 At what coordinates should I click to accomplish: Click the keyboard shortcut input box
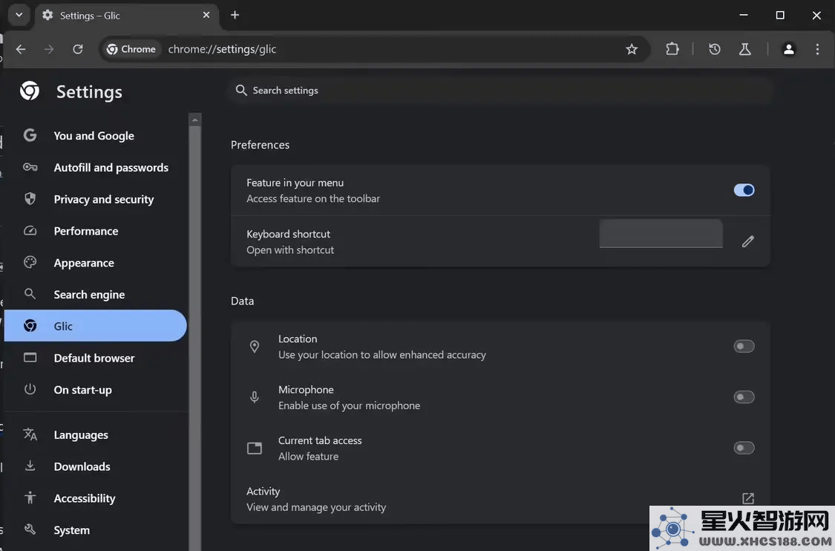point(661,233)
